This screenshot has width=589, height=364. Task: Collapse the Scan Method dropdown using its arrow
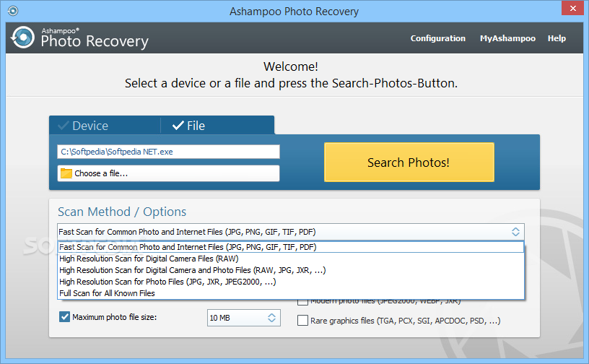(515, 232)
